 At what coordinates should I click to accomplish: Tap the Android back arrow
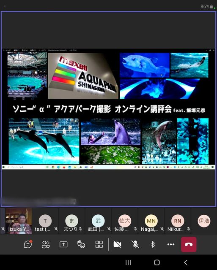186,262
